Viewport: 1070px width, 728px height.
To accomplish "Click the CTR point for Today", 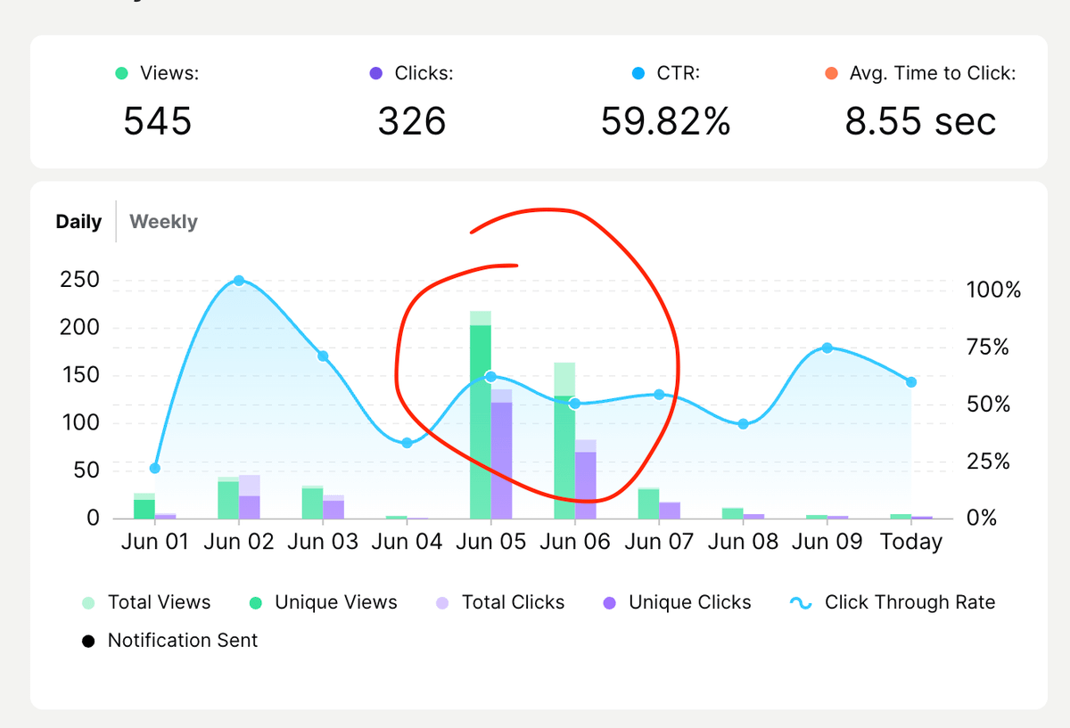I will (x=911, y=382).
